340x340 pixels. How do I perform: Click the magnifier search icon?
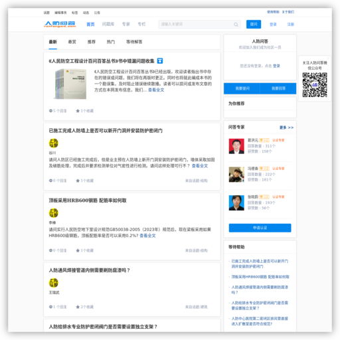(x=236, y=25)
